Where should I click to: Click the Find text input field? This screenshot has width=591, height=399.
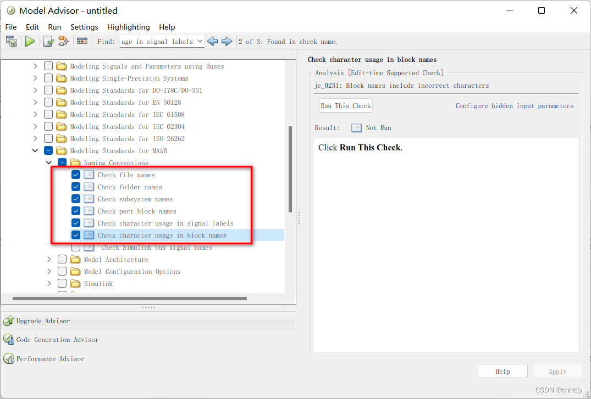pos(158,41)
